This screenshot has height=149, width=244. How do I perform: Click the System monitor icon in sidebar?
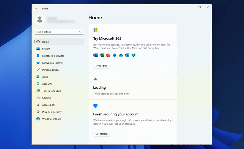(38, 49)
